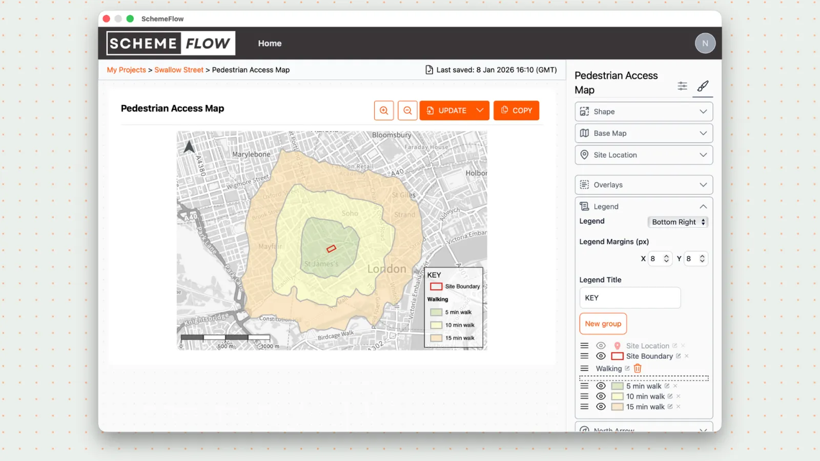820x461 pixels.
Task: Grab the Site Location drag handle
Action: [x=584, y=346]
